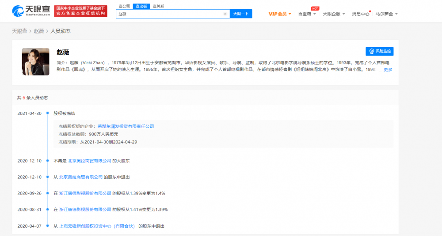The image size is (442, 236).
Task: Open 芜湖东润发投资有限责任公司 link
Action: tap(126, 126)
